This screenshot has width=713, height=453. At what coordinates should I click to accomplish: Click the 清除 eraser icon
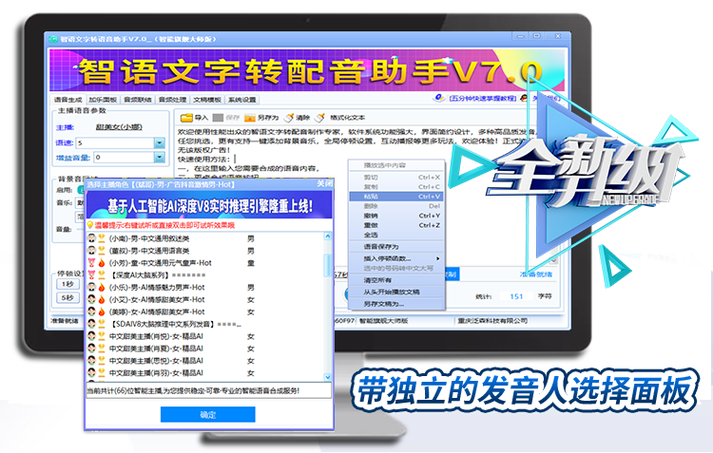point(289,118)
